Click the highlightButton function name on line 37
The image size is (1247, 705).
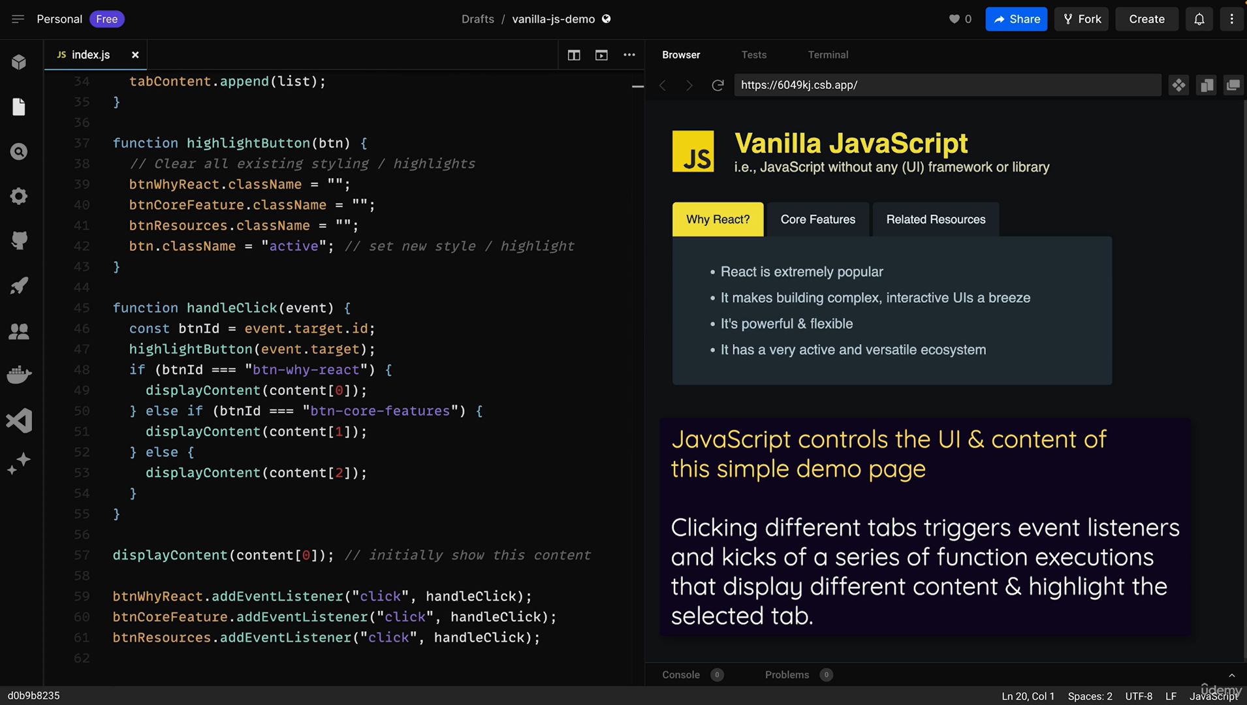point(248,143)
